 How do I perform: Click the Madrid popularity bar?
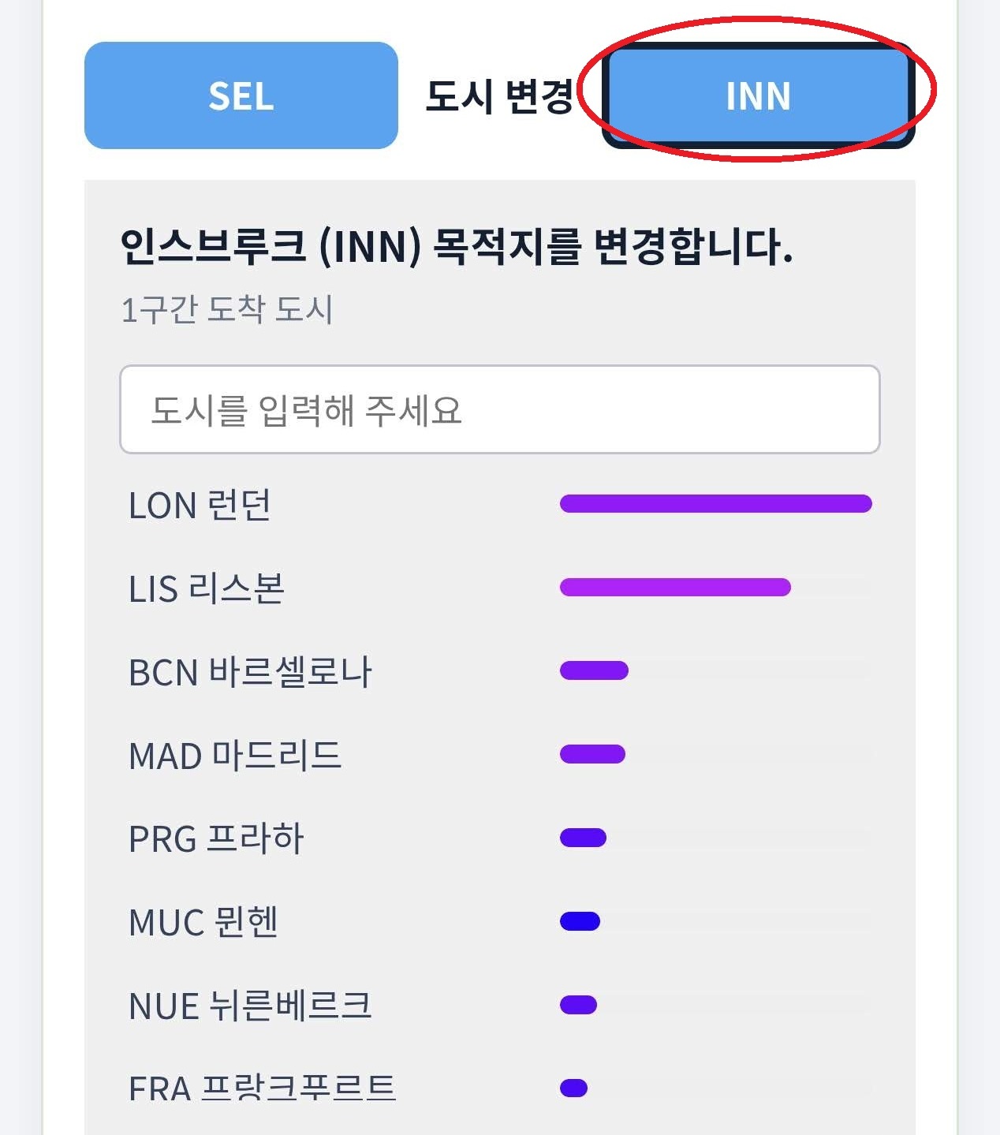592,754
